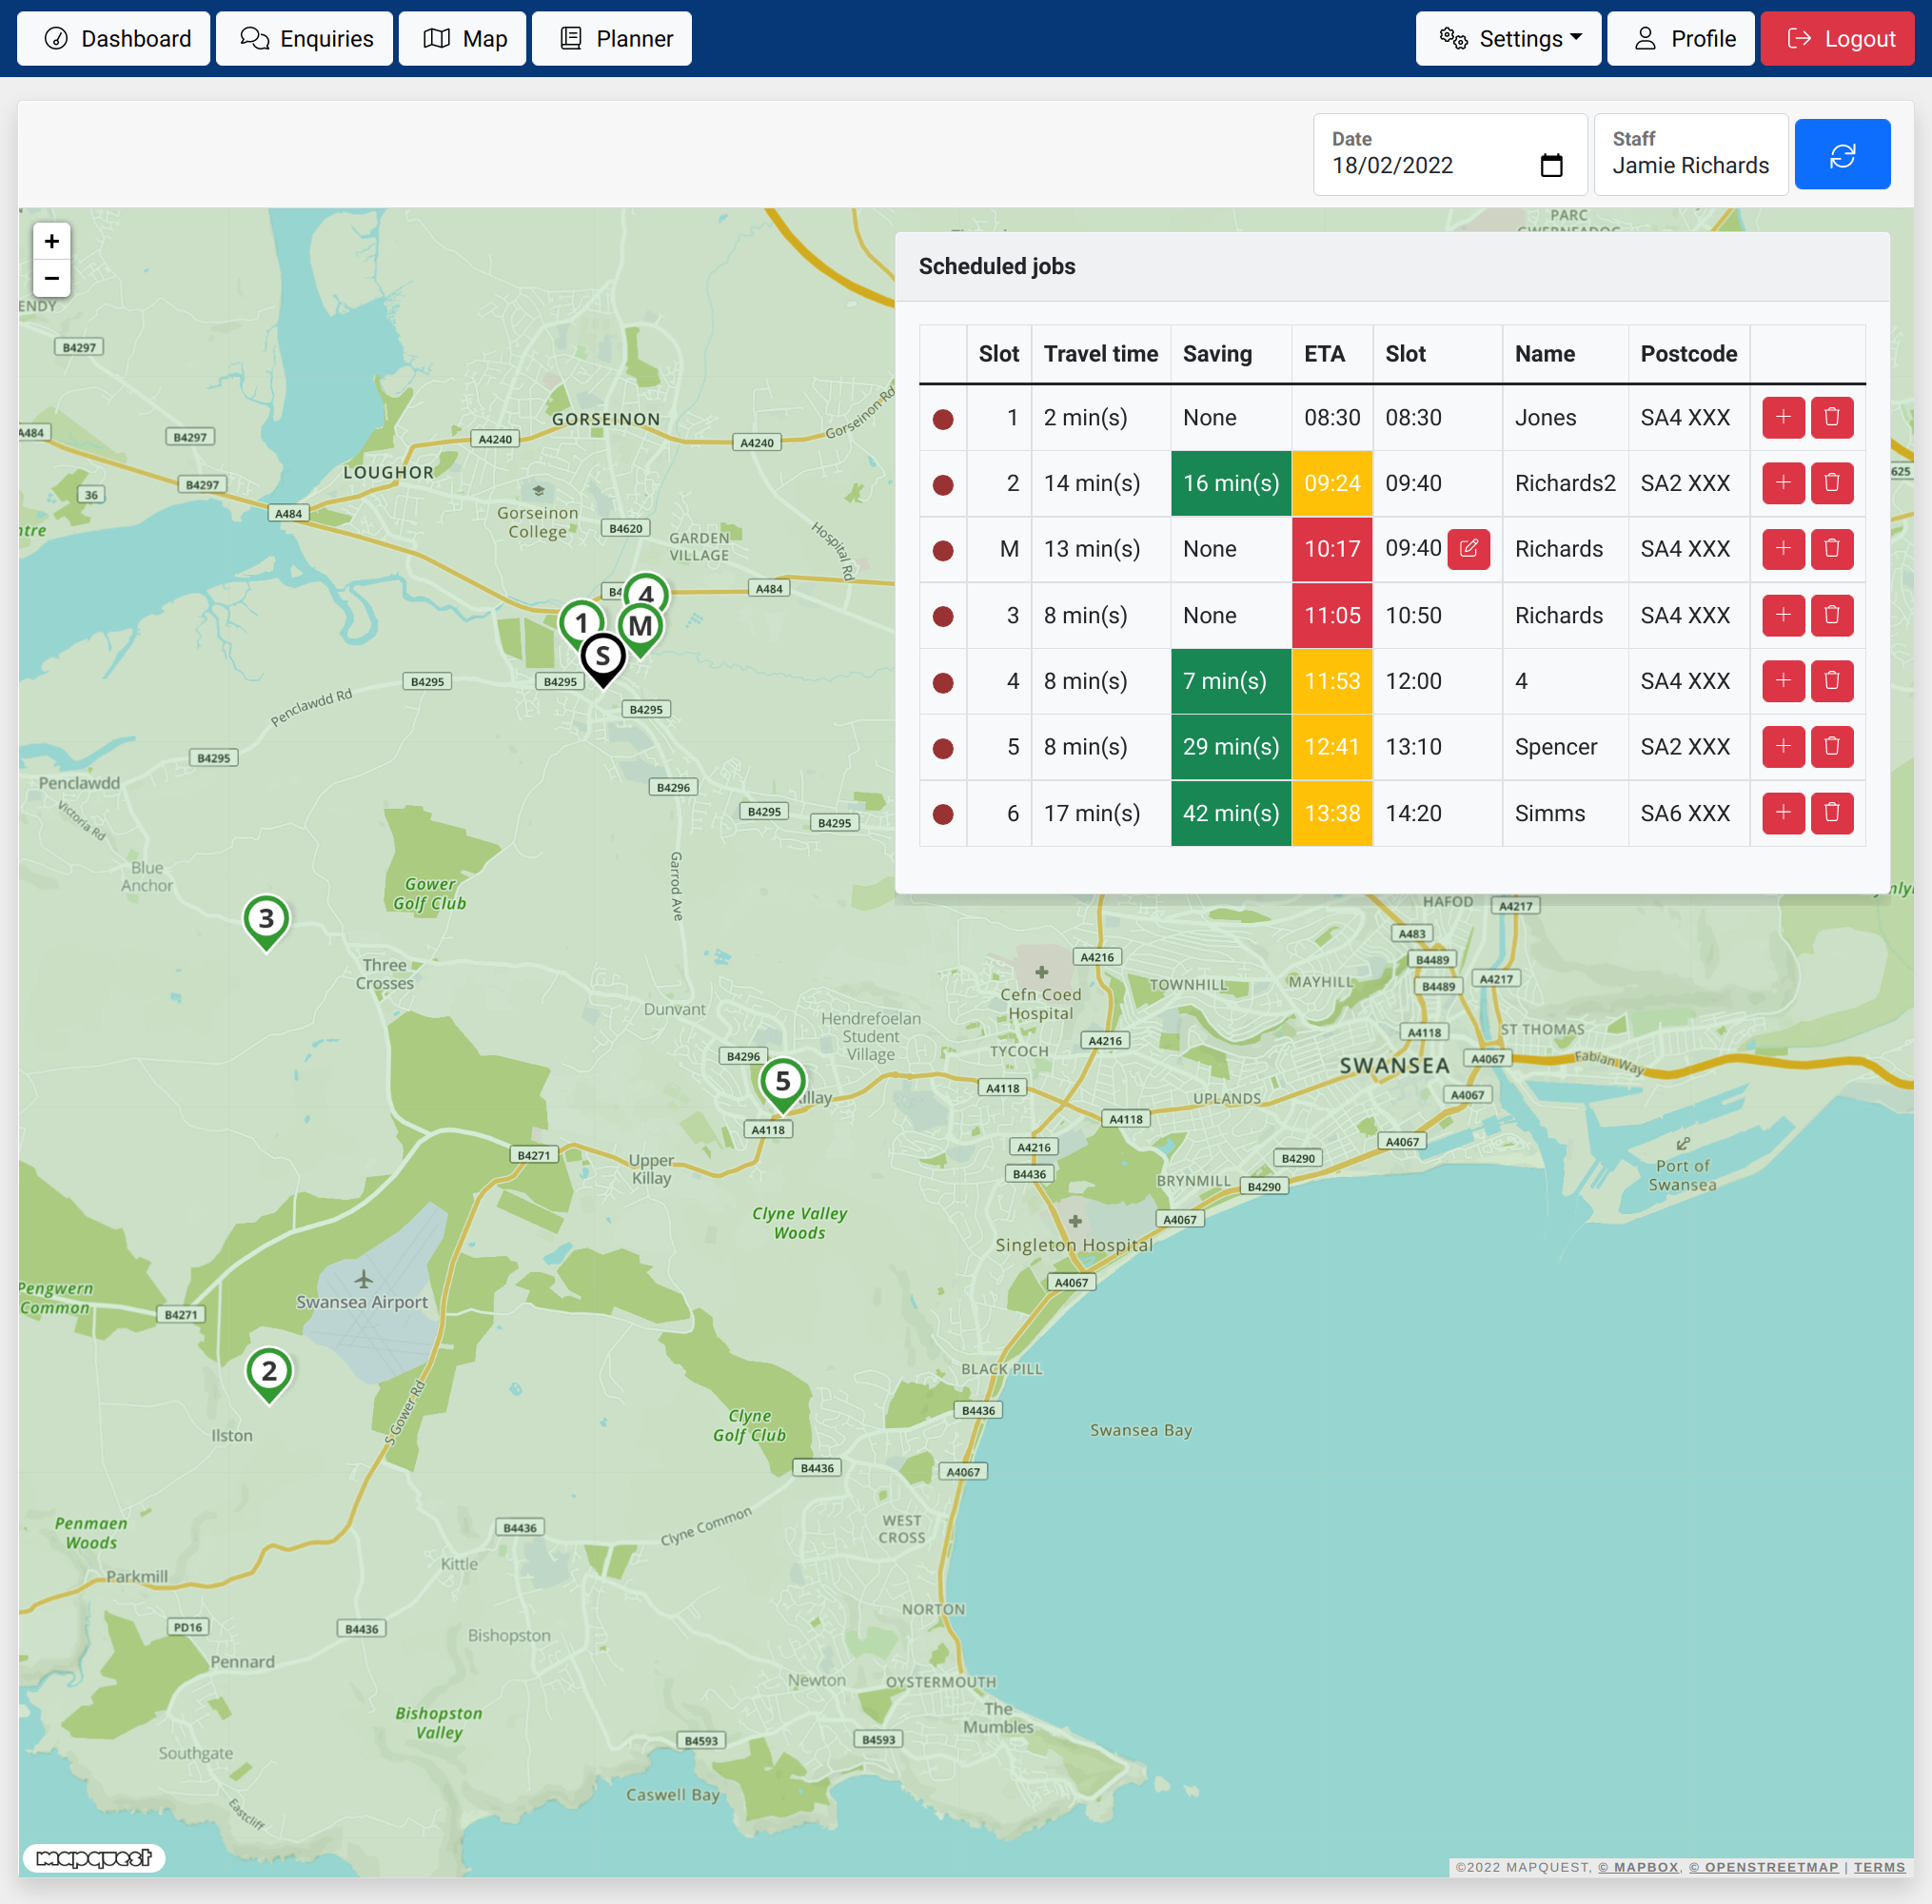Click the red status dot for Simms

(x=943, y=815)
